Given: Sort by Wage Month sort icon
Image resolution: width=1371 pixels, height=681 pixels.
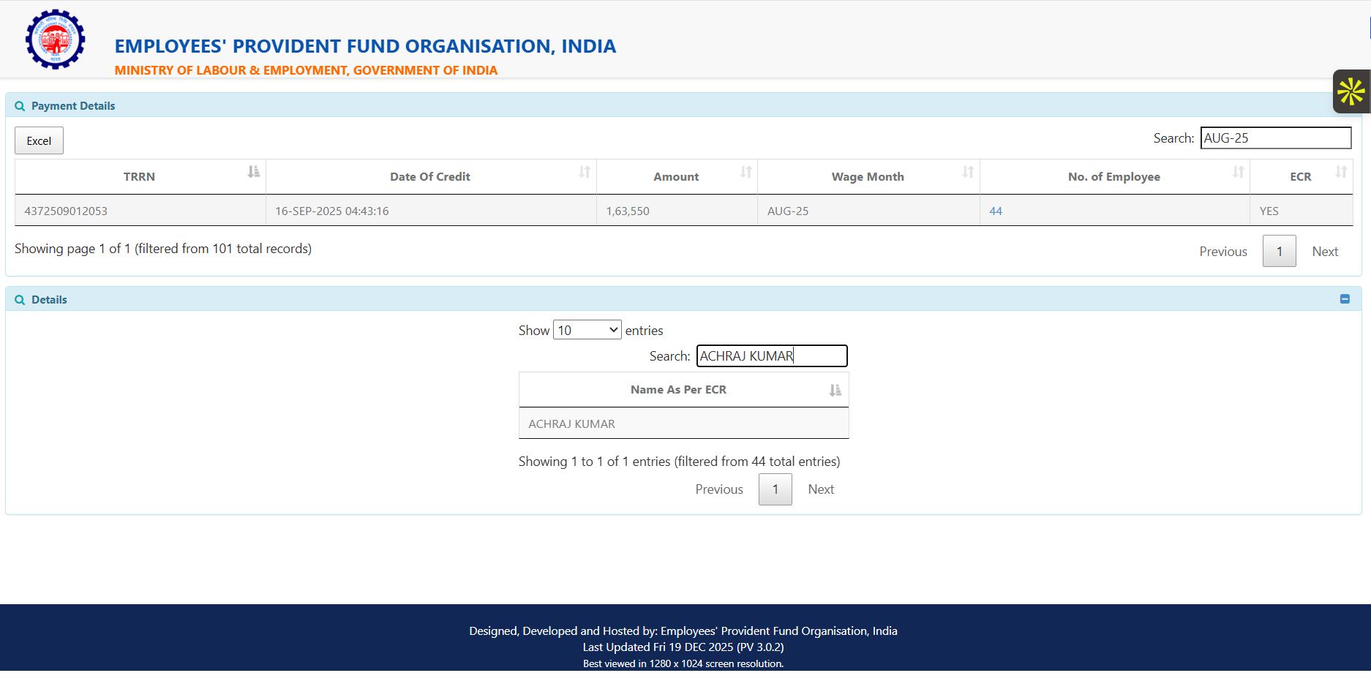Looking at the screenshot, I should 968,172.
